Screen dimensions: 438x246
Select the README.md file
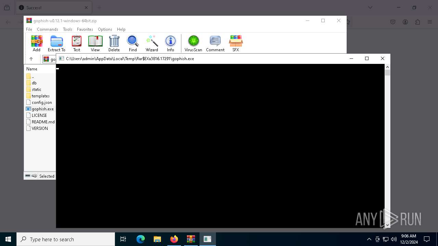click(40, 122)
